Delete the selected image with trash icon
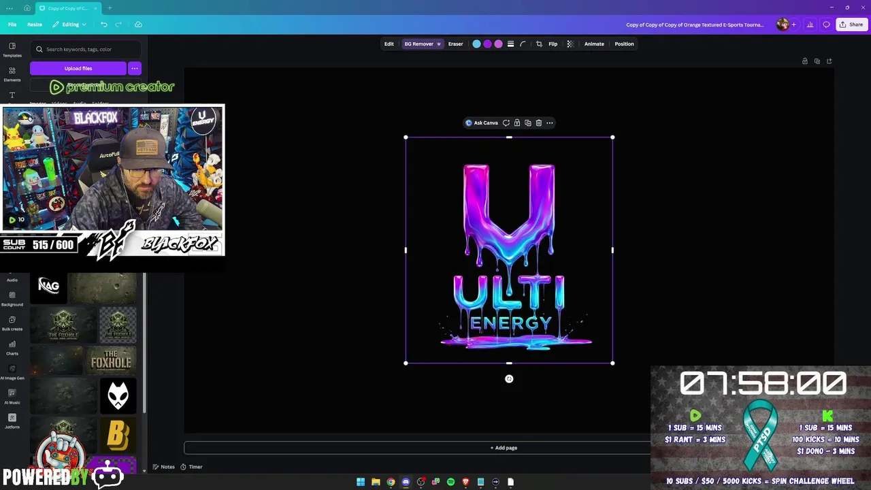Screen dimensions: 871x490 point(538,123)
